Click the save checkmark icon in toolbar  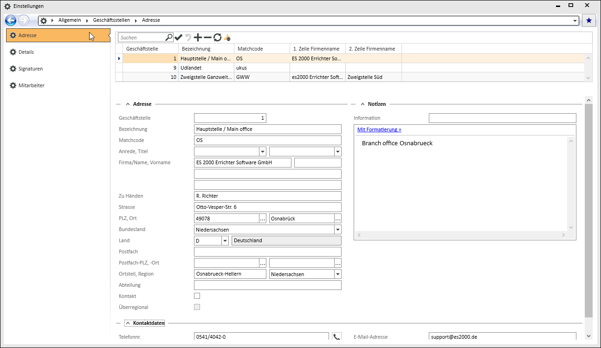pyautogui.click(x=178, y=38)
